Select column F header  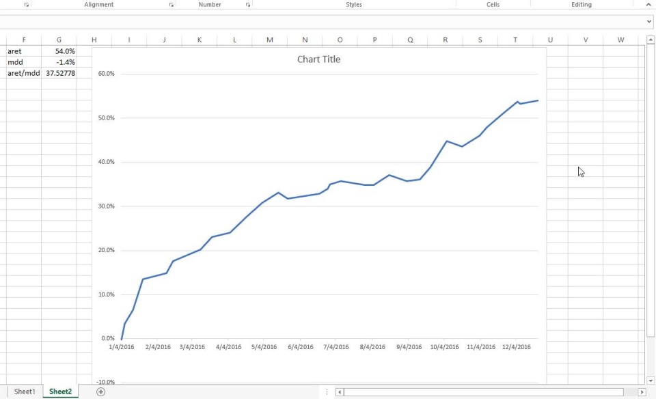(24, 40)
